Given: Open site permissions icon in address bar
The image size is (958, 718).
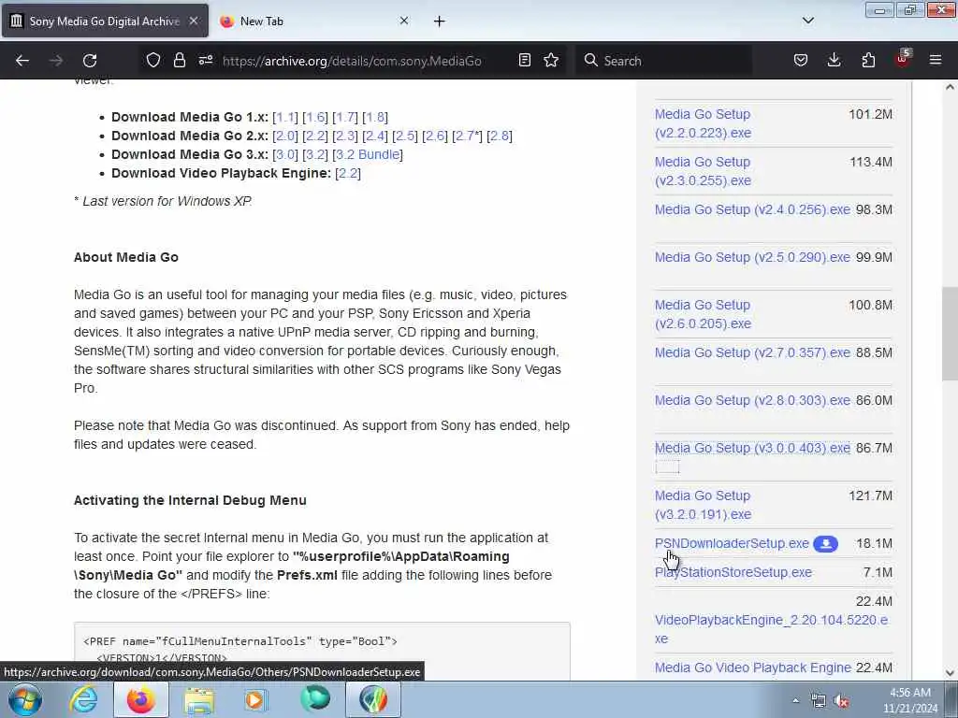Looking at the screenshot, I should [205, 60].
